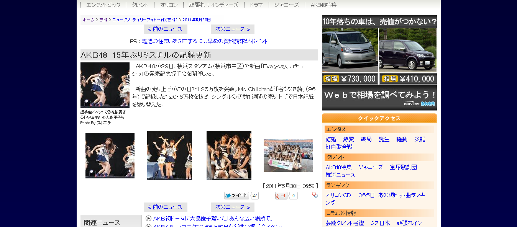This screenshot has width=517, height=227.
Task: Click タレント category header in the クイックアクセス panel
Action: click(379, 157)
